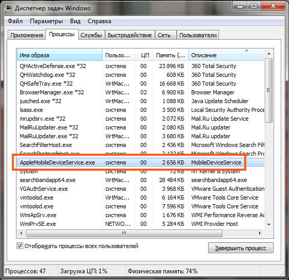
Task: Select the QHWatchdog.exe *32 process
Action: 141,75
